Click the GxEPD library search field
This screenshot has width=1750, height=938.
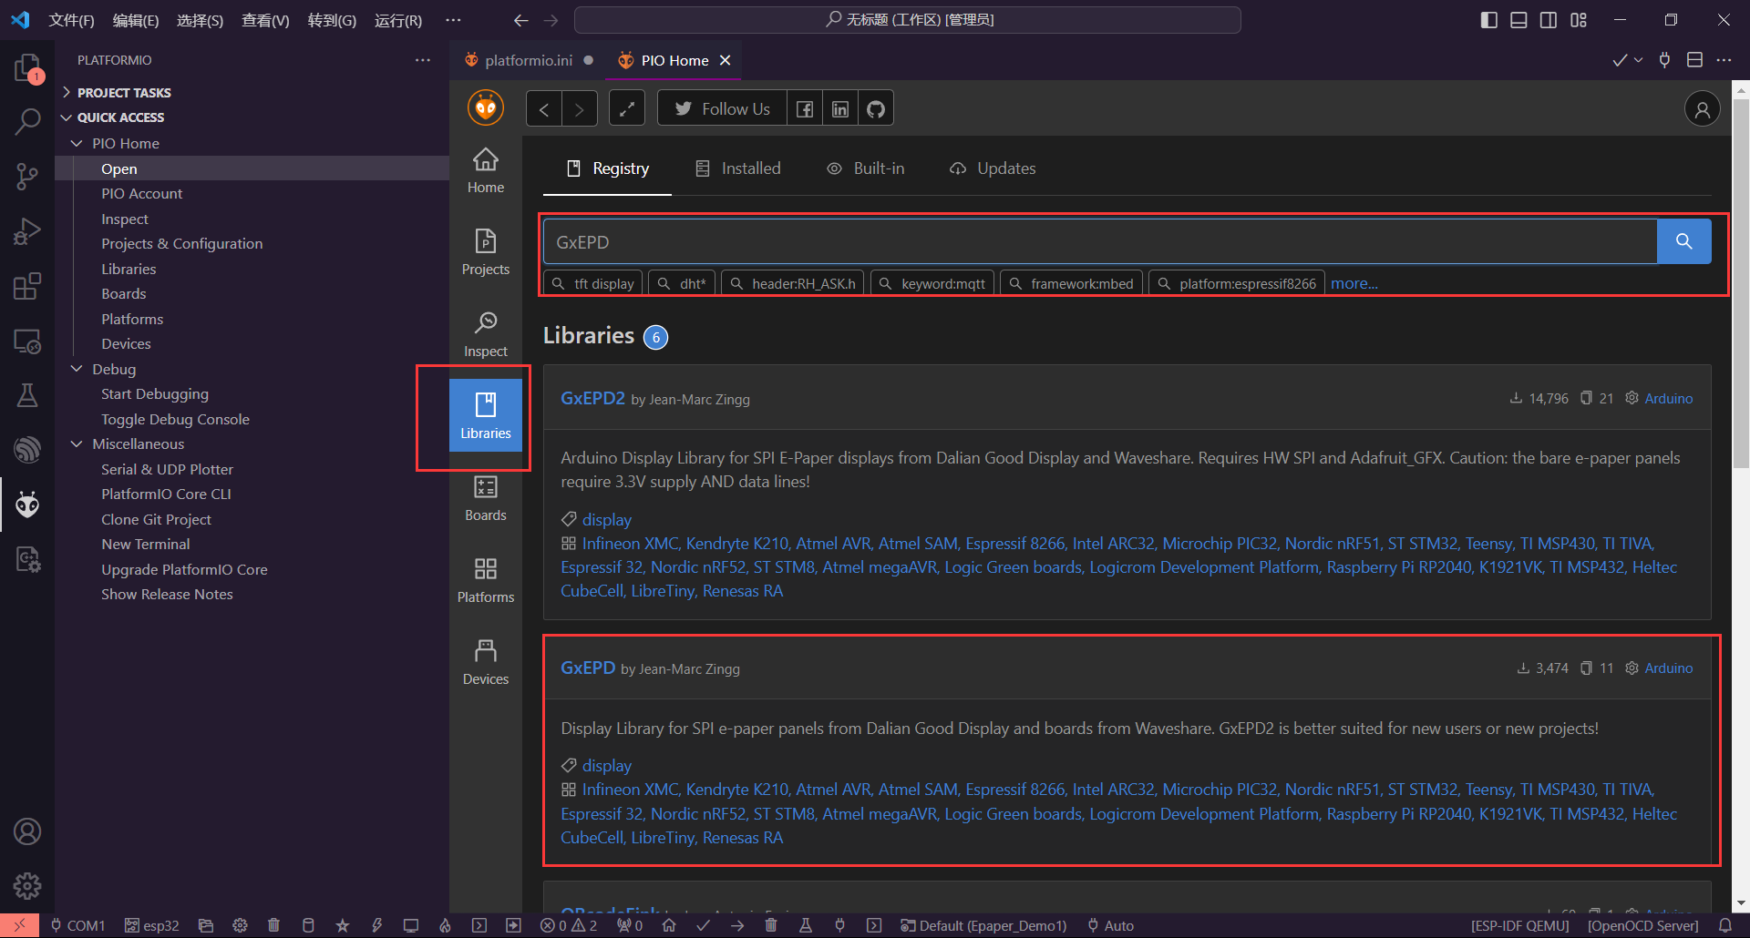(1100, 241)
